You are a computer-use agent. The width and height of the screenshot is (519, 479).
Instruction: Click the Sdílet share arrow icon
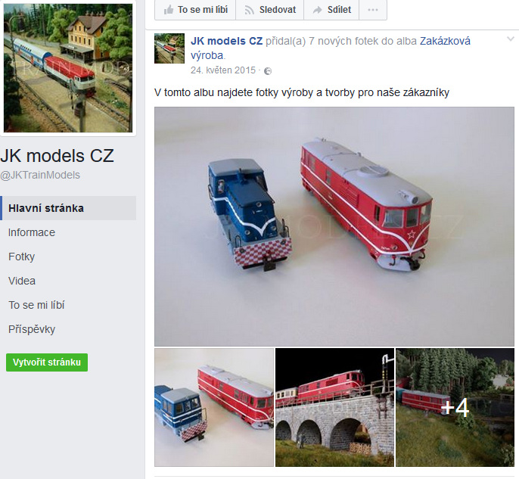pos(318,11)
